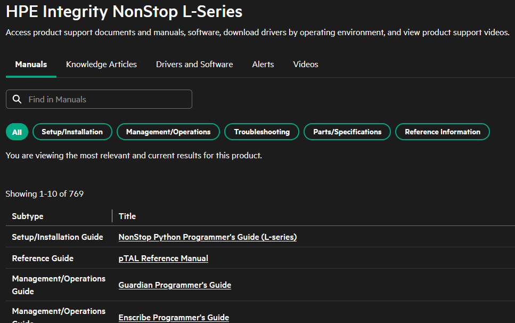Filter manuals by Parts/Specifications
Viewport: 515px width, 323px height.
[347, 132]
